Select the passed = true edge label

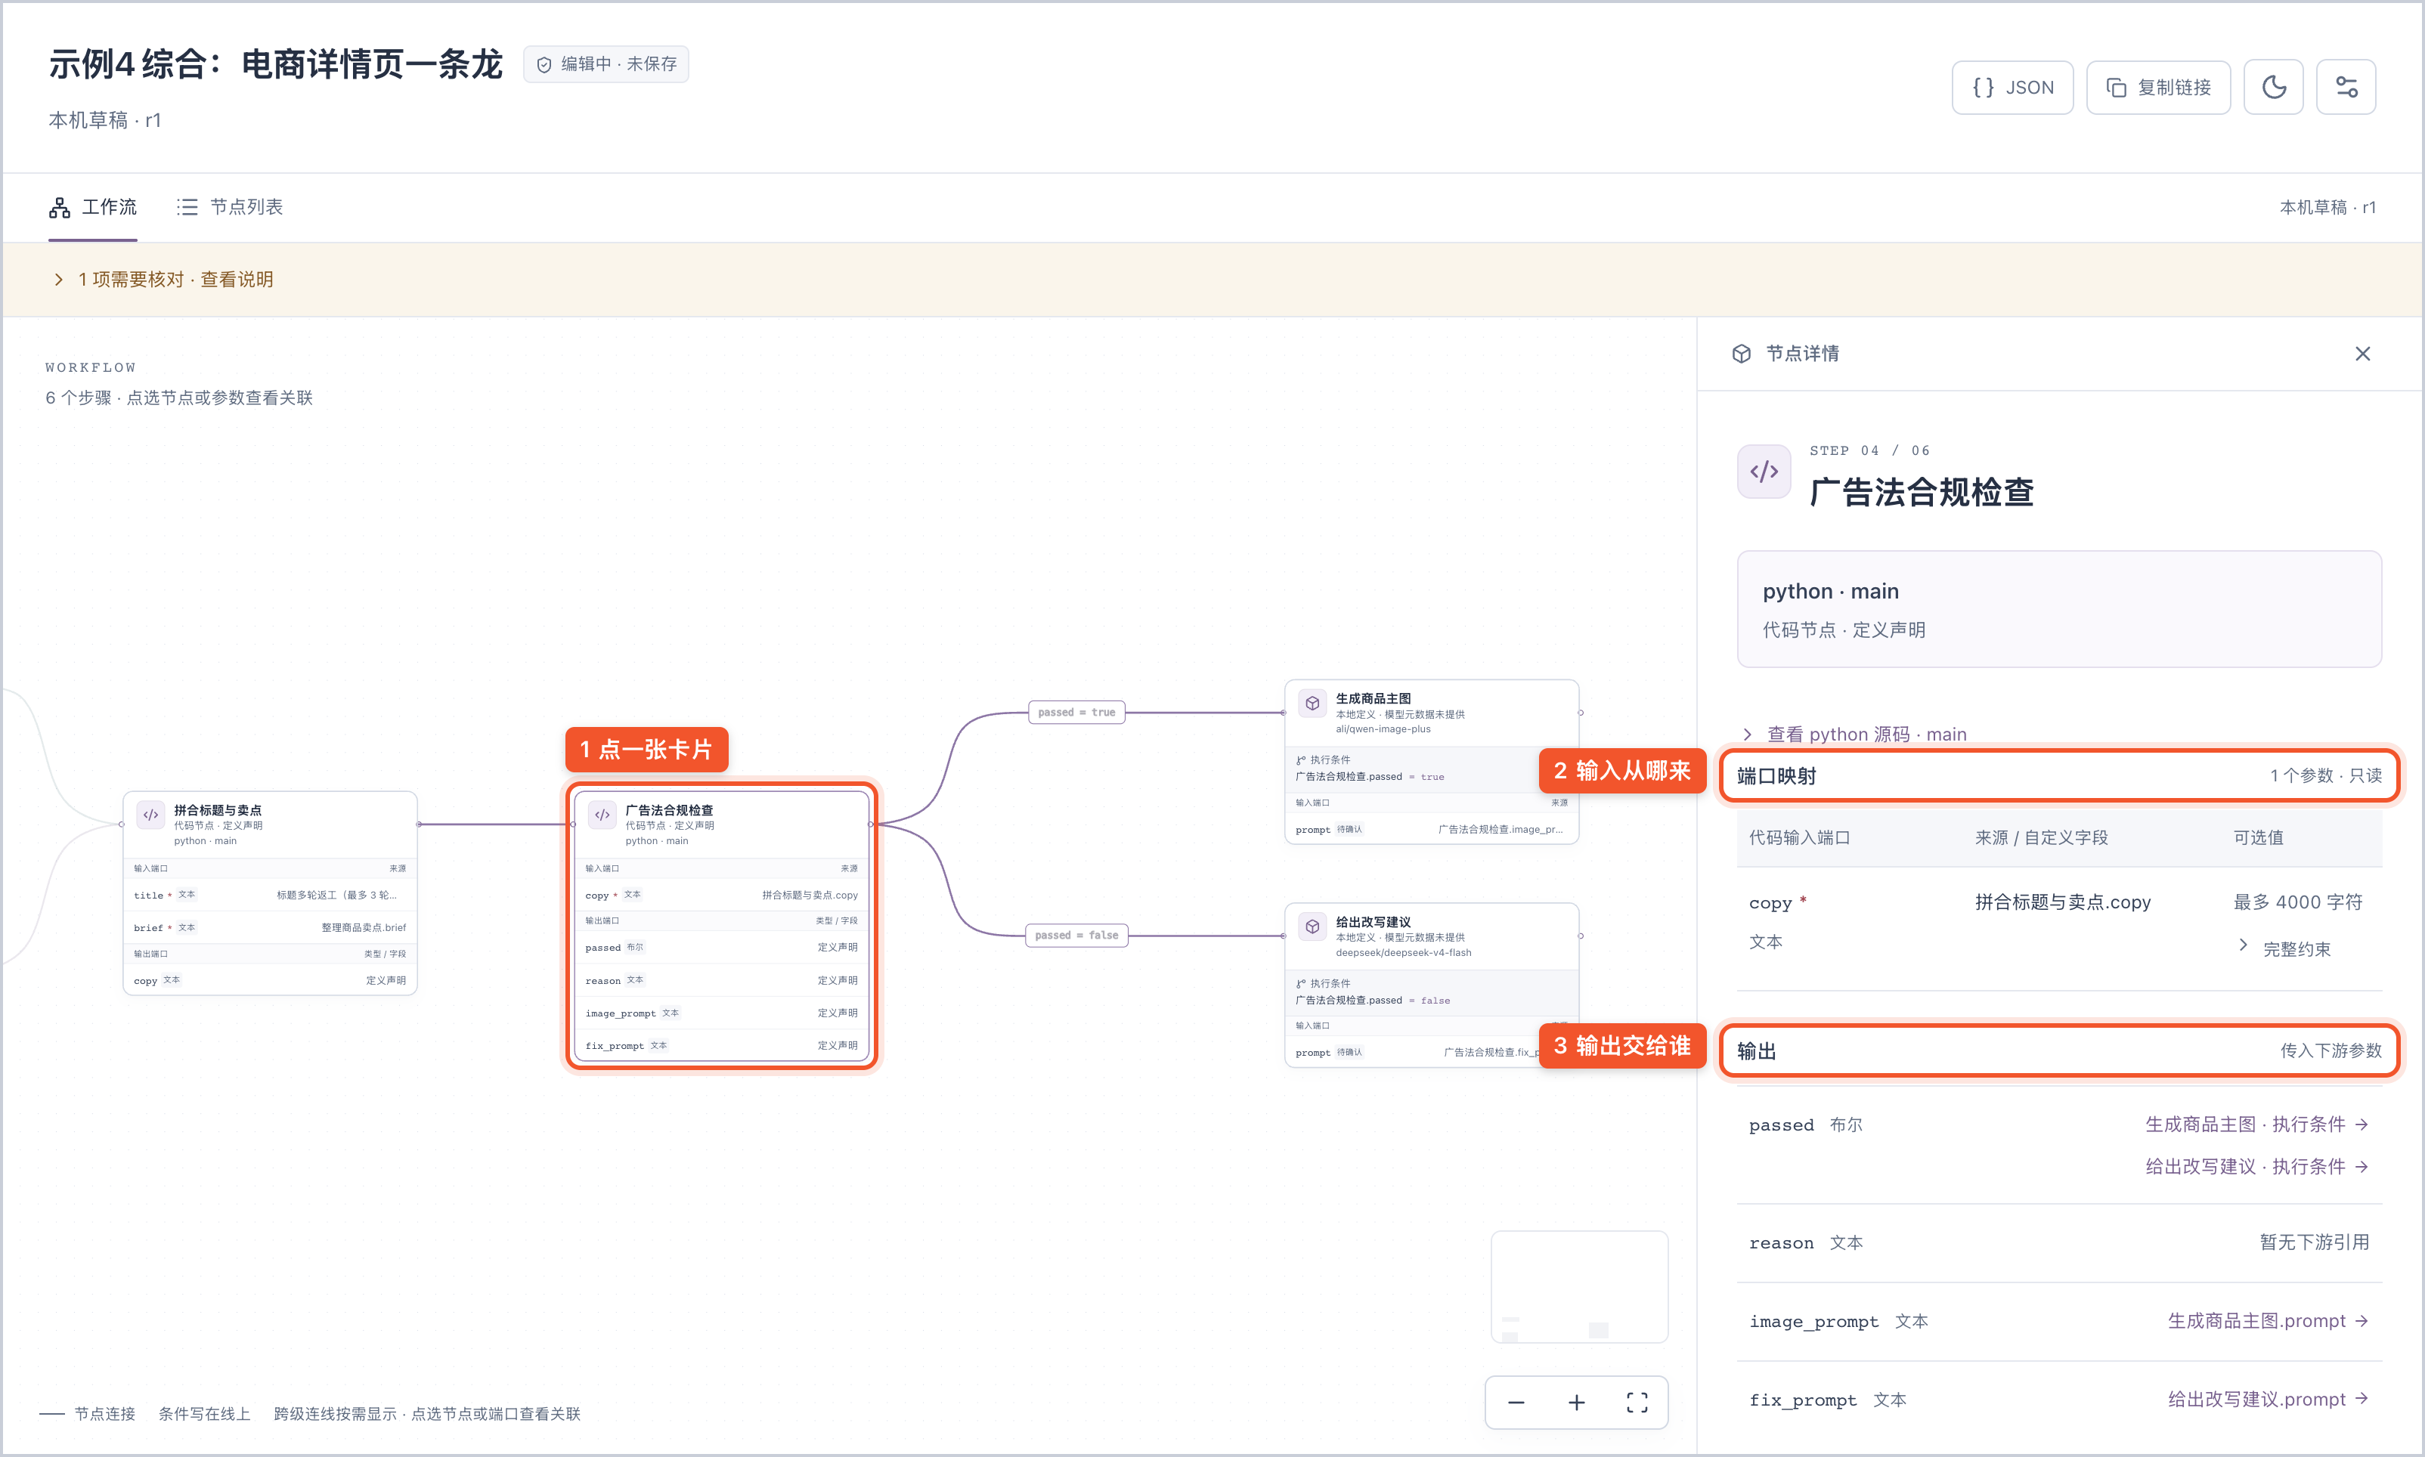[x=1076, y=712]
